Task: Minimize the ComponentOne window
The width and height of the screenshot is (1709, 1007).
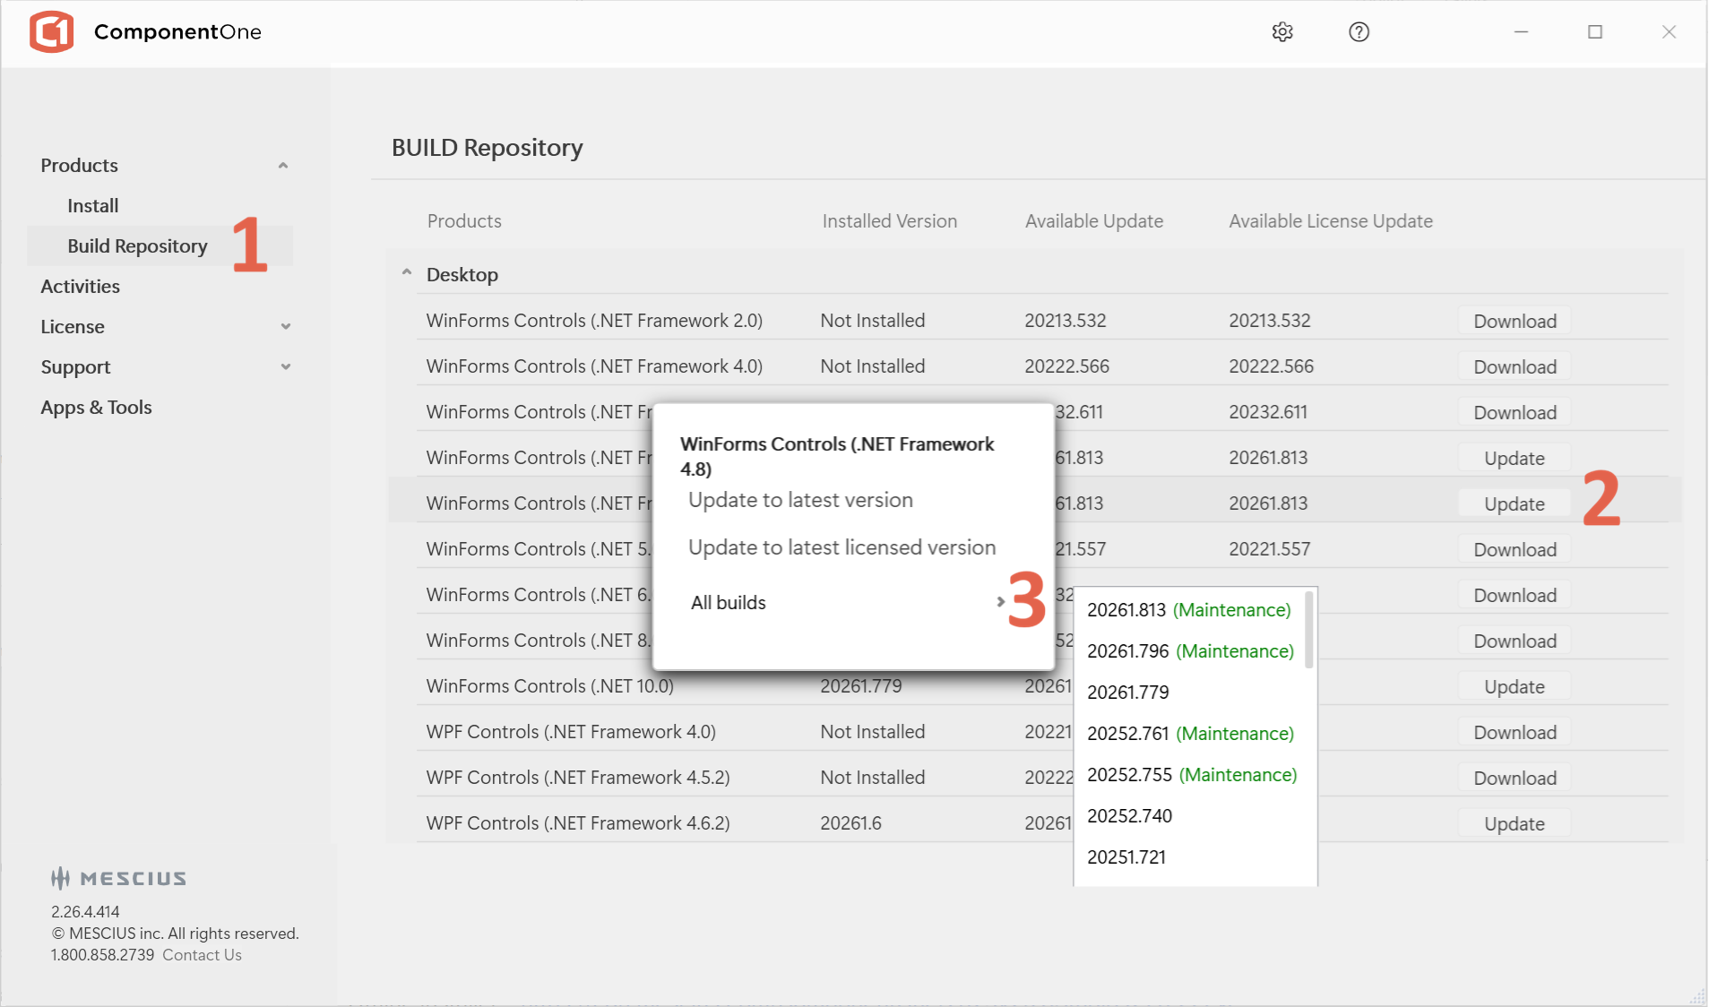Action: pyautogui.click(x=1521, y=32)
